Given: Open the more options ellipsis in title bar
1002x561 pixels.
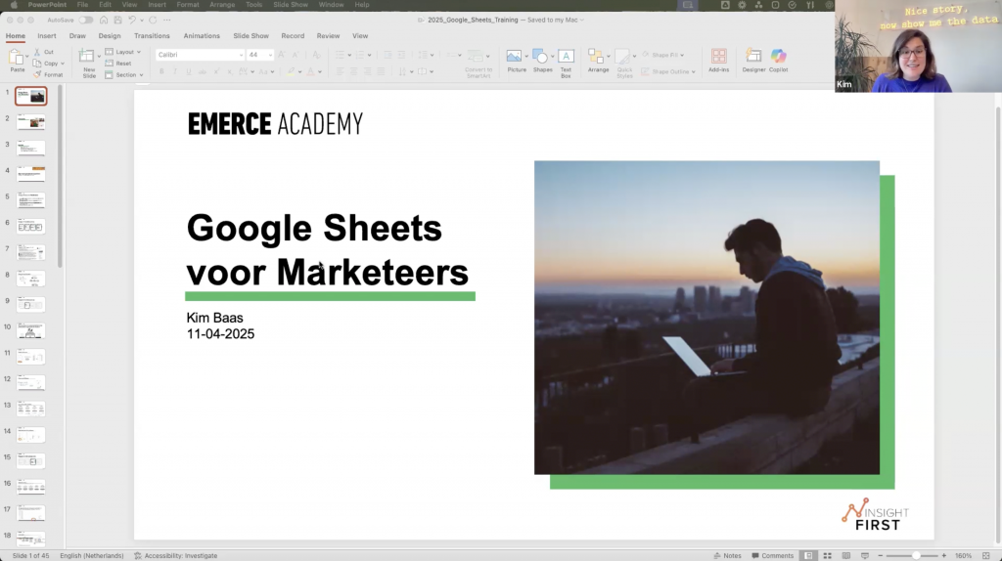Looking at the screenshot, I should click(x=166, y=20).
